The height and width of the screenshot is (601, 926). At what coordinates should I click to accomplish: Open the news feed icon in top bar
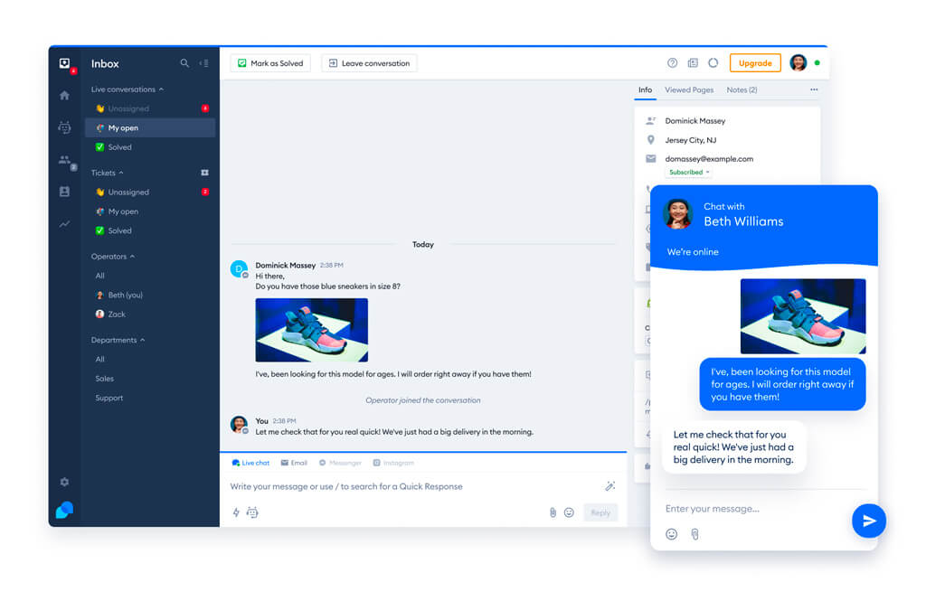(693, 63)
